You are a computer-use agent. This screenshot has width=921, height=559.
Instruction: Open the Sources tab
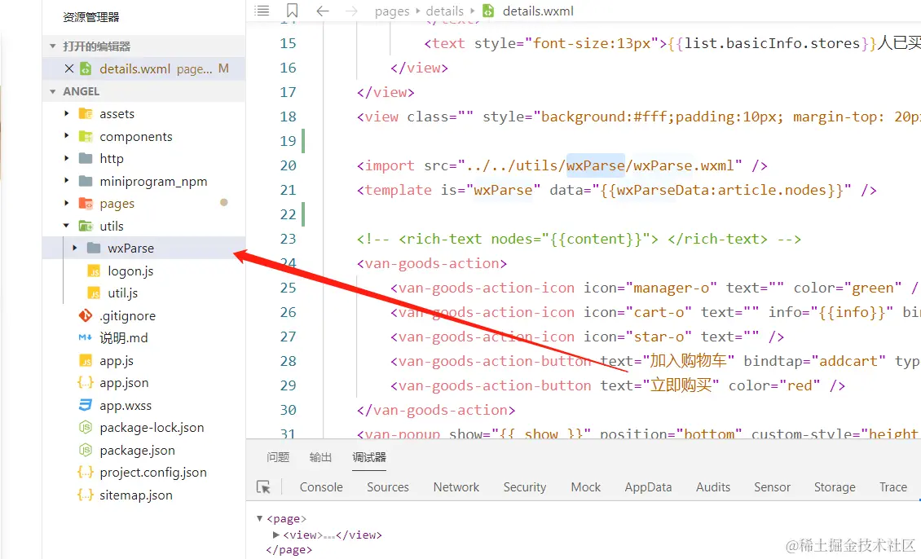point(388,486)
